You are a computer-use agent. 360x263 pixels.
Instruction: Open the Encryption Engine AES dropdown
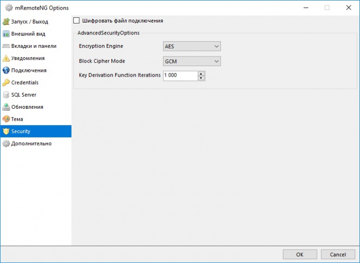[192, 46]
